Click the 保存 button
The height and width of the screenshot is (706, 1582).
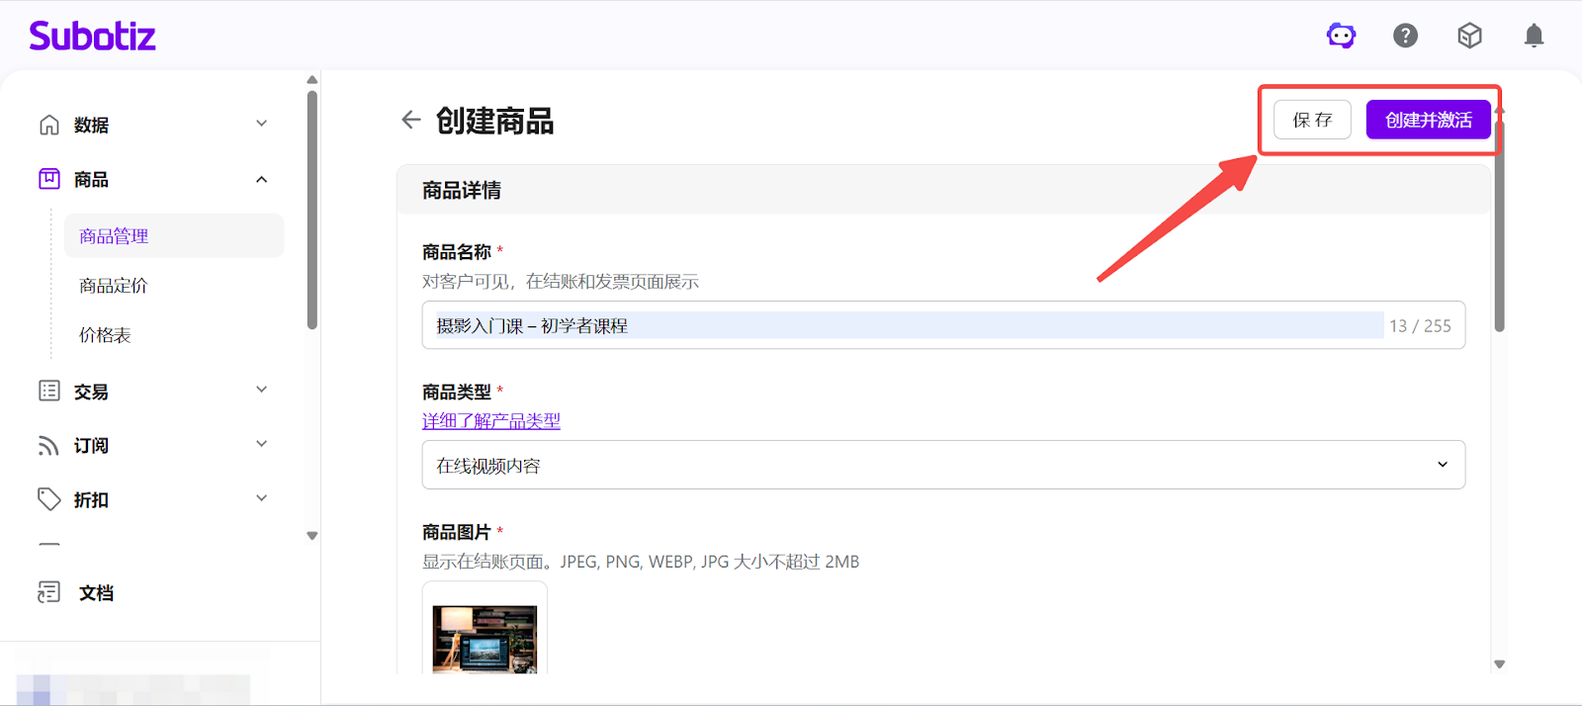1312,121
